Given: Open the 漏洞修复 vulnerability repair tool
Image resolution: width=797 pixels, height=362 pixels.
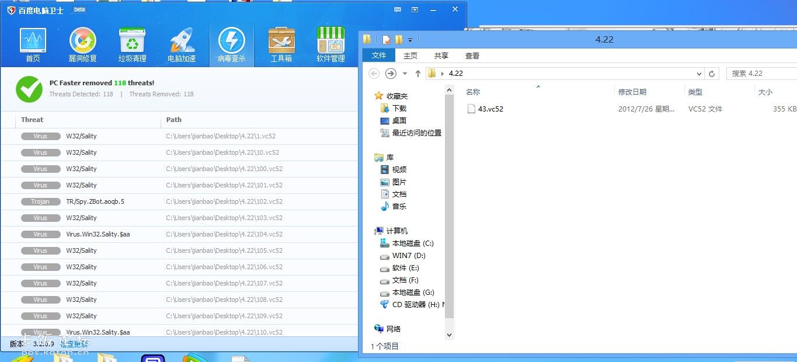Looking at the screenshot, I should pos(82,45).
